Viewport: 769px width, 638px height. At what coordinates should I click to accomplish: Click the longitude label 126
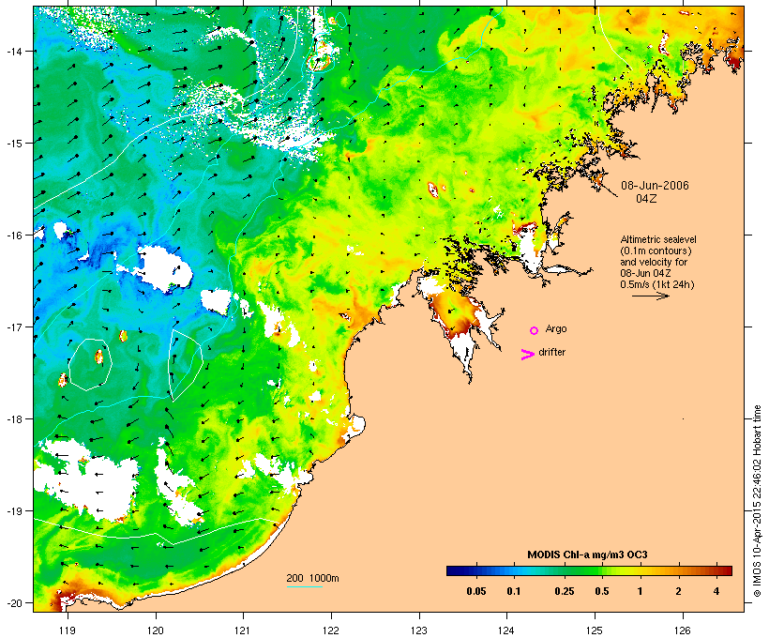[x=683, y=630]
